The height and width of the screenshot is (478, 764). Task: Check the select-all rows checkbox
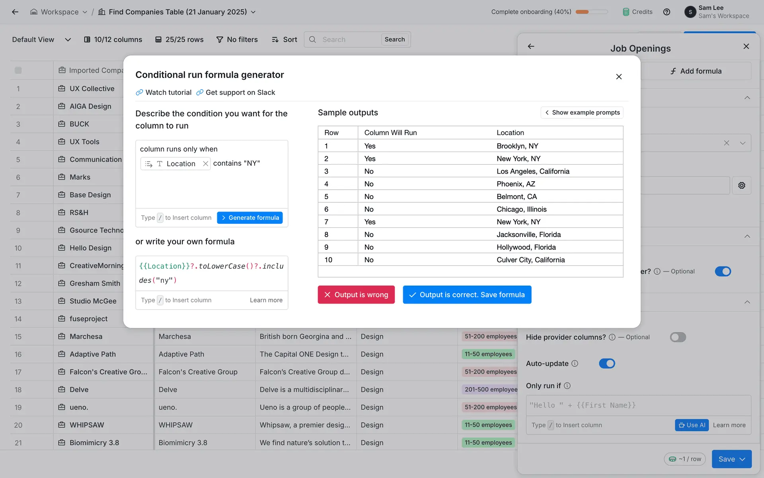click(x=18, y=71)
